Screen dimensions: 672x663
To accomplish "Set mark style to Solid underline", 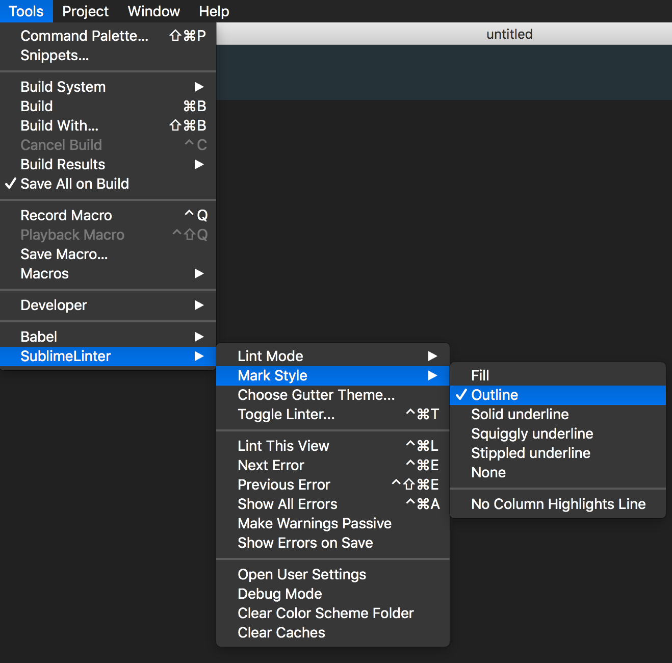I will pos(558,414).
